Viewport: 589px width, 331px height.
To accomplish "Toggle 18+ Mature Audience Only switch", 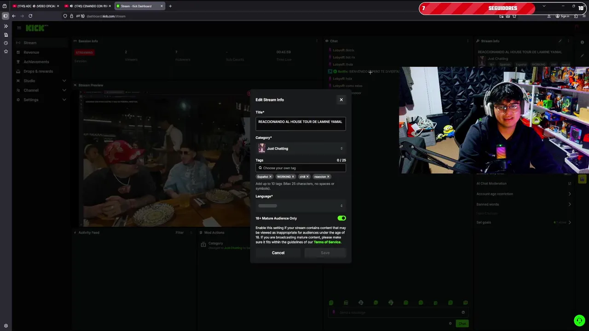I will (x=341, y=218).
